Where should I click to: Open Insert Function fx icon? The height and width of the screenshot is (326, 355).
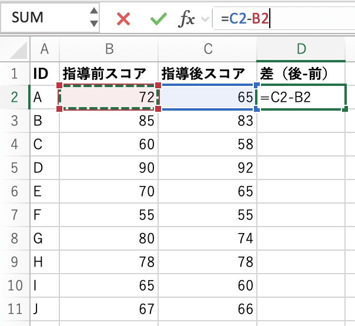point(186,19)
